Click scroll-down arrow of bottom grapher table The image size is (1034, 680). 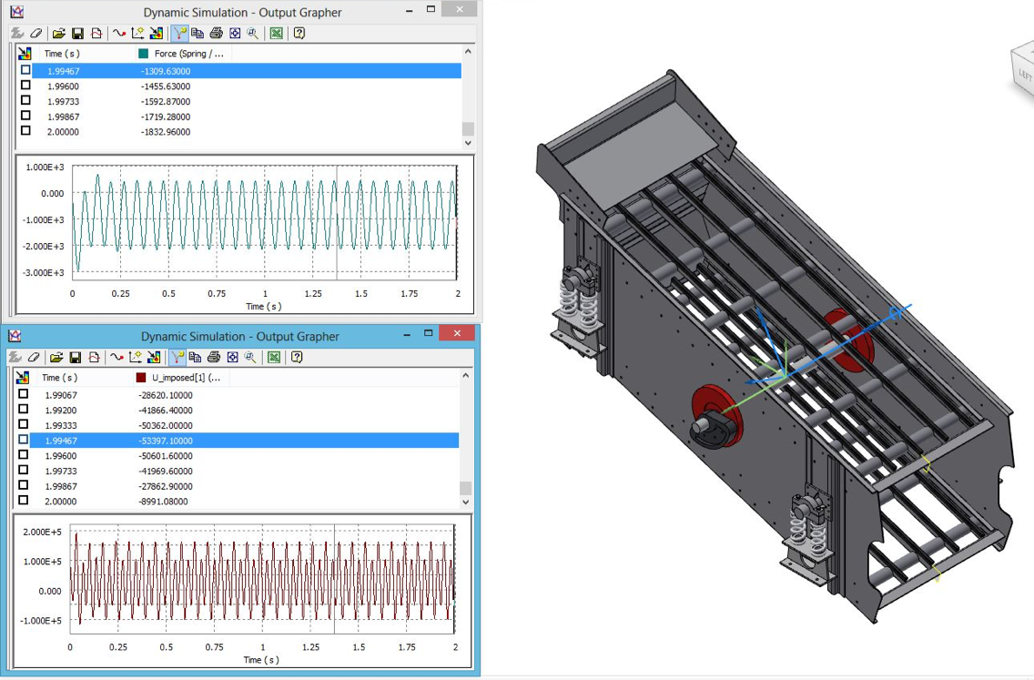[x=465, y=502]
